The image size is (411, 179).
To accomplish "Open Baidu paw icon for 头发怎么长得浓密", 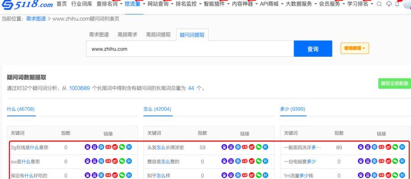I will (x=224, y=147).
